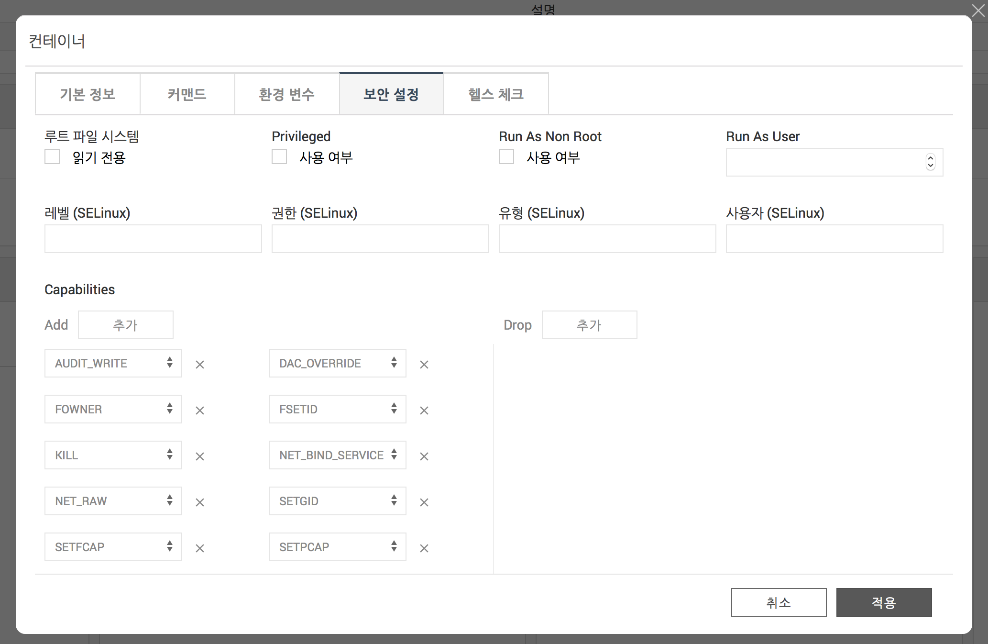Click the 취소 cancel button

pyautogui.click(x=779, y=602)
